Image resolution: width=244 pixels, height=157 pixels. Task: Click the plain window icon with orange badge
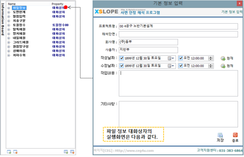[15, 152]
